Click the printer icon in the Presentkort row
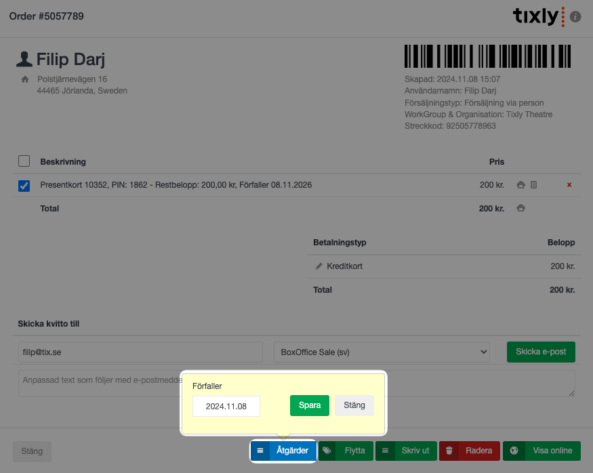 click(x=520, y=185)
